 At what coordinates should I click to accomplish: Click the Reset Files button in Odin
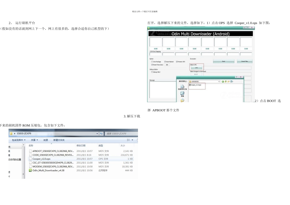tap(245, 61)
